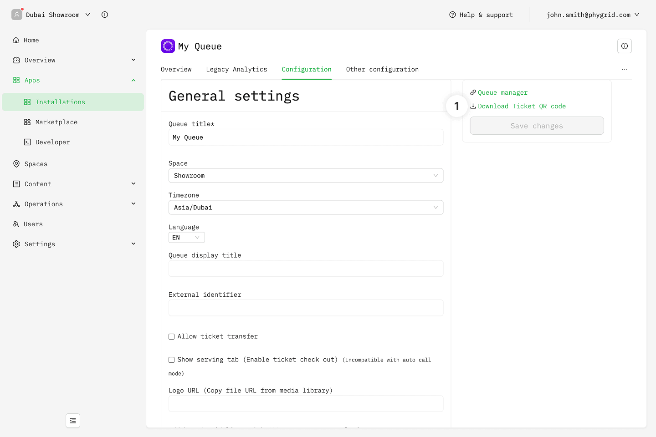Change the Language dropdown from EN
Image resolution: width=656 pixels, height=437 pixels.
(x=186, y=238)
